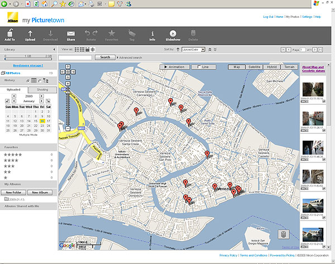This screenshot has width=335, height=264.
Task: Go to previous year in calendar
Action: click(14, 96)
